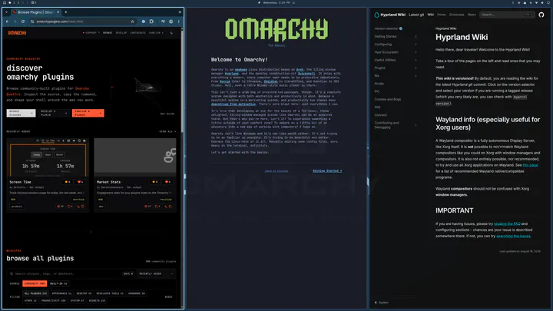This screenshot has width=553, height=311.
Task: Toggle the dark mode moon icon
Action: pyautogui.click(x=172, y=33)
